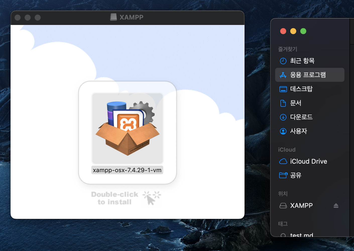Click the document icon beside 문서

(283, 103)
